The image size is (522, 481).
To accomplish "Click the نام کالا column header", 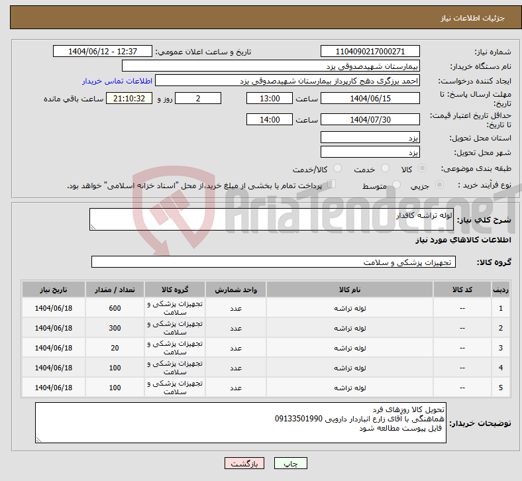I will (349, 290).
